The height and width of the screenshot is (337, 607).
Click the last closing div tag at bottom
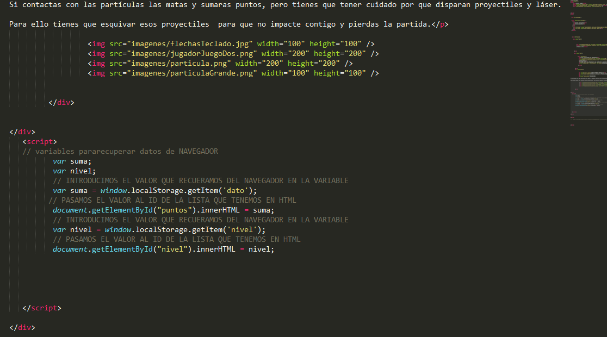point(22,327)
